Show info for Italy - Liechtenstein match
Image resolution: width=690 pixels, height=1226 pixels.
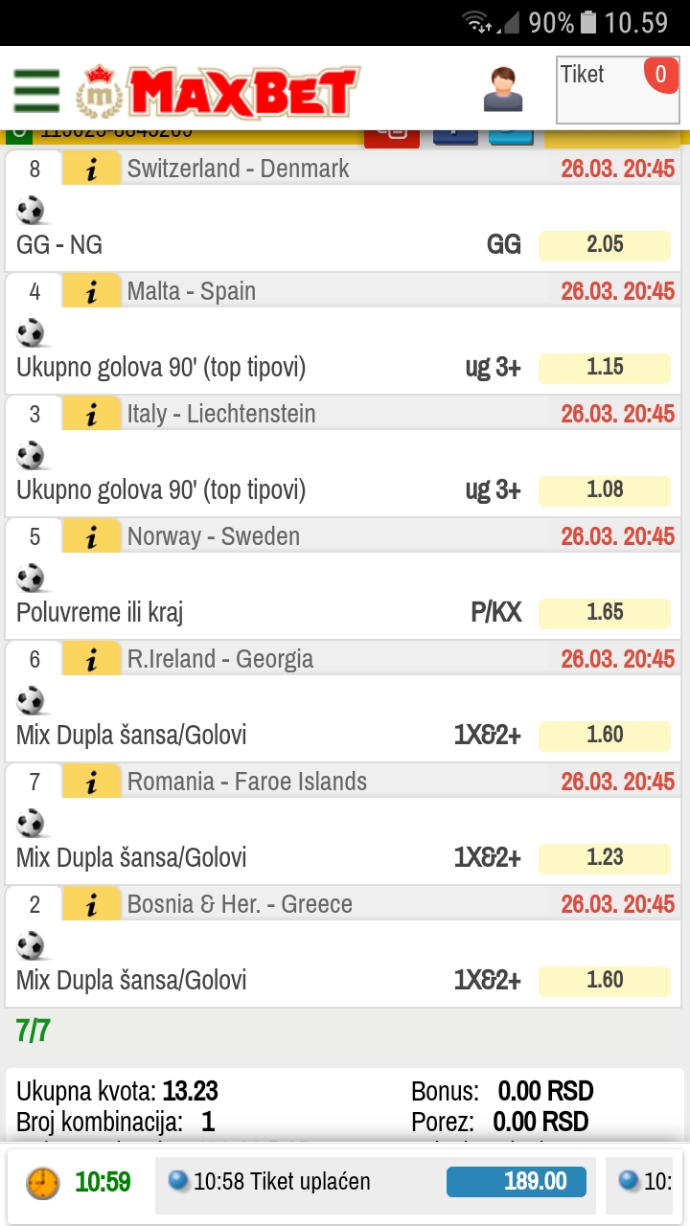(92, 414)
